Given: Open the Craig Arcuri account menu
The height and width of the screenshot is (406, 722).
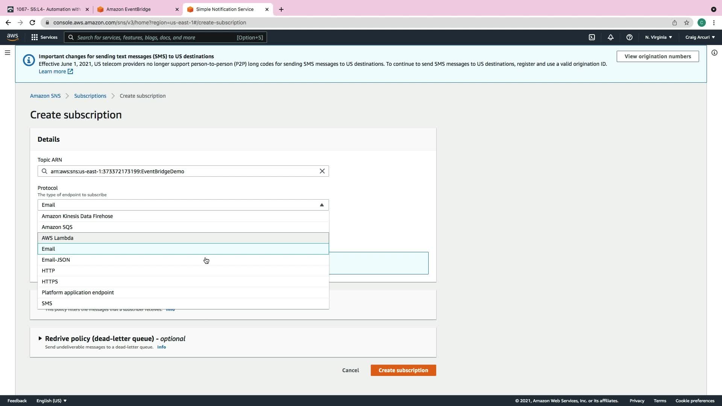Looking at the screenshot, I should pos(700,37).
